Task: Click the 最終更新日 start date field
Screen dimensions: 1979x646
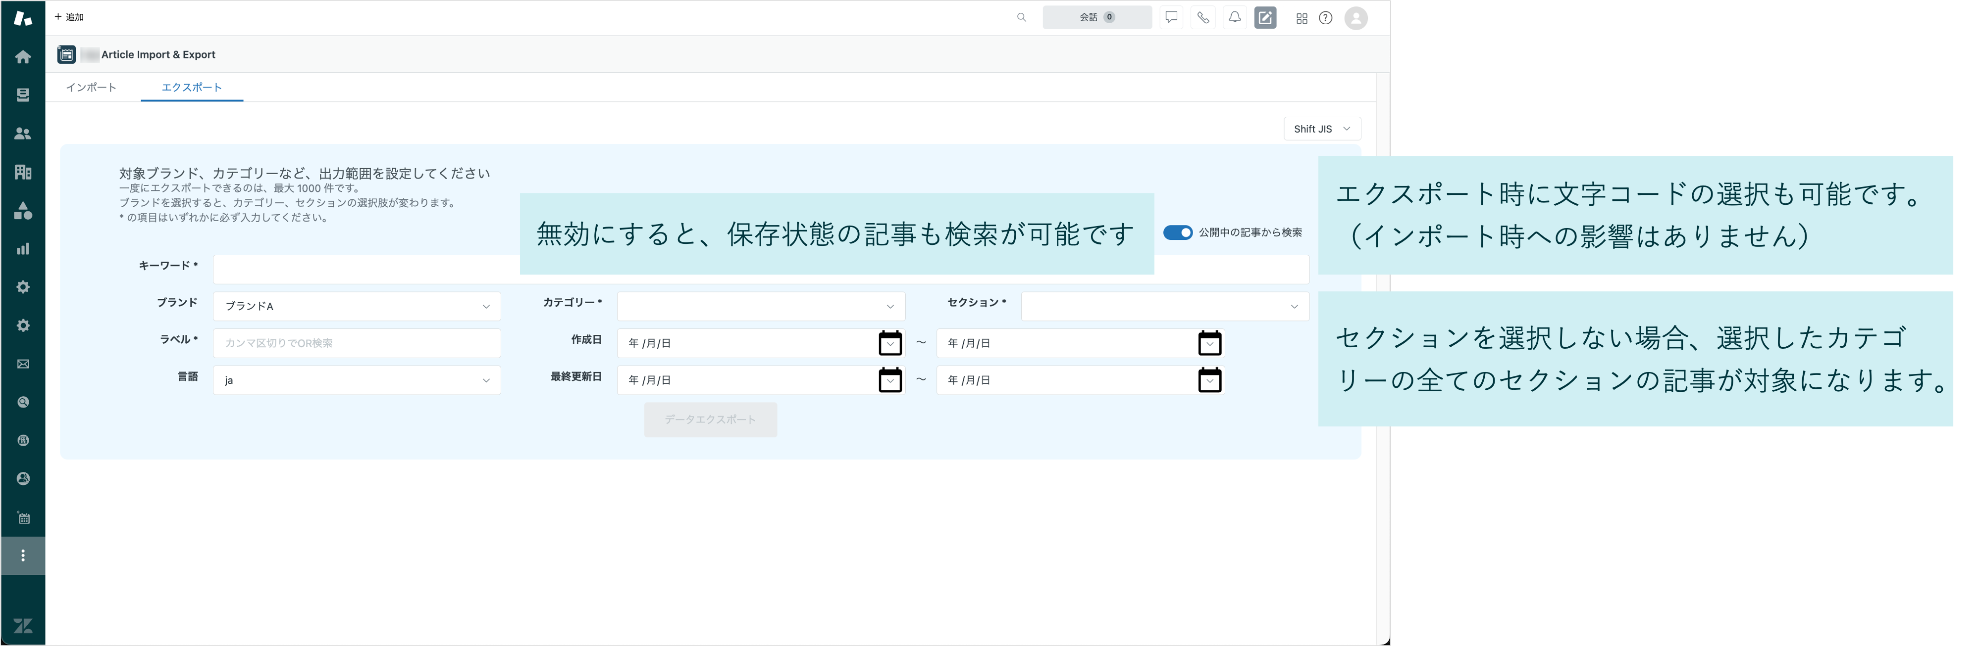Action: [761, 380]
